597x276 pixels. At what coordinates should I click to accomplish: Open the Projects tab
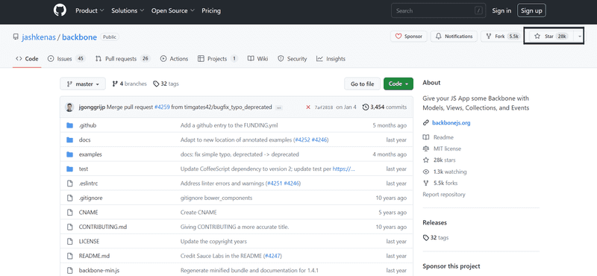pyautogui.click(x=218, y=59)
